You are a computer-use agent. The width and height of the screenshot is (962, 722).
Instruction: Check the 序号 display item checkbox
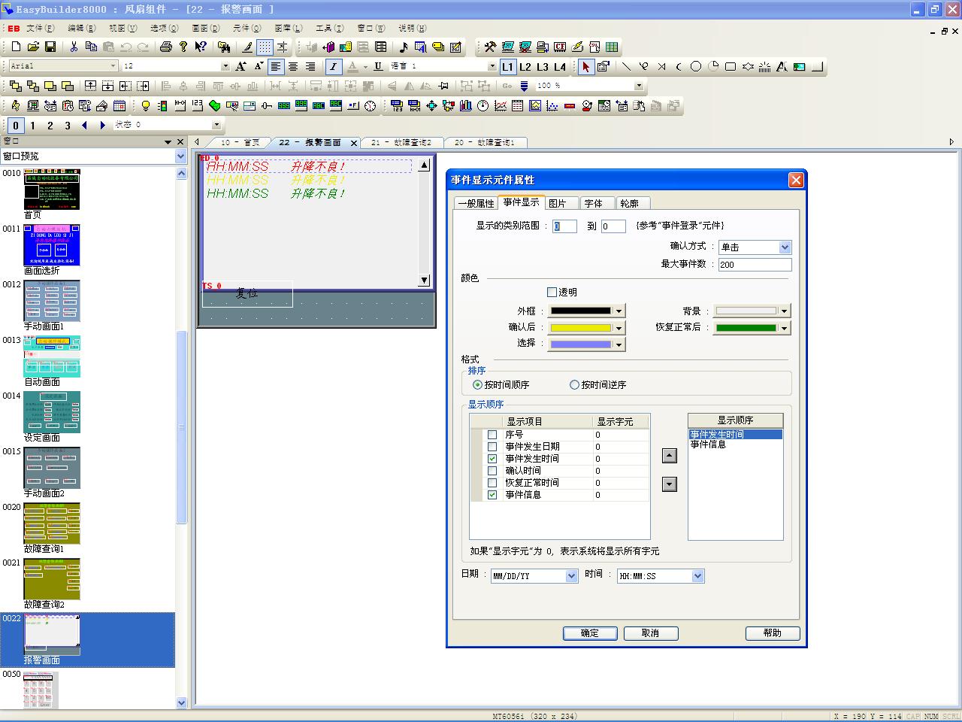(x=492, y=435)
